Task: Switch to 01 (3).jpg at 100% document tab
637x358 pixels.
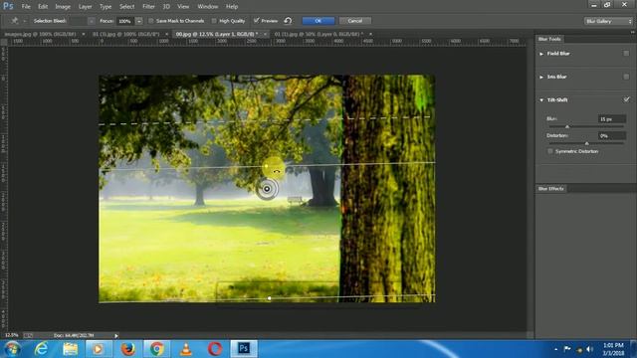Action: click(x=126, y=34)
